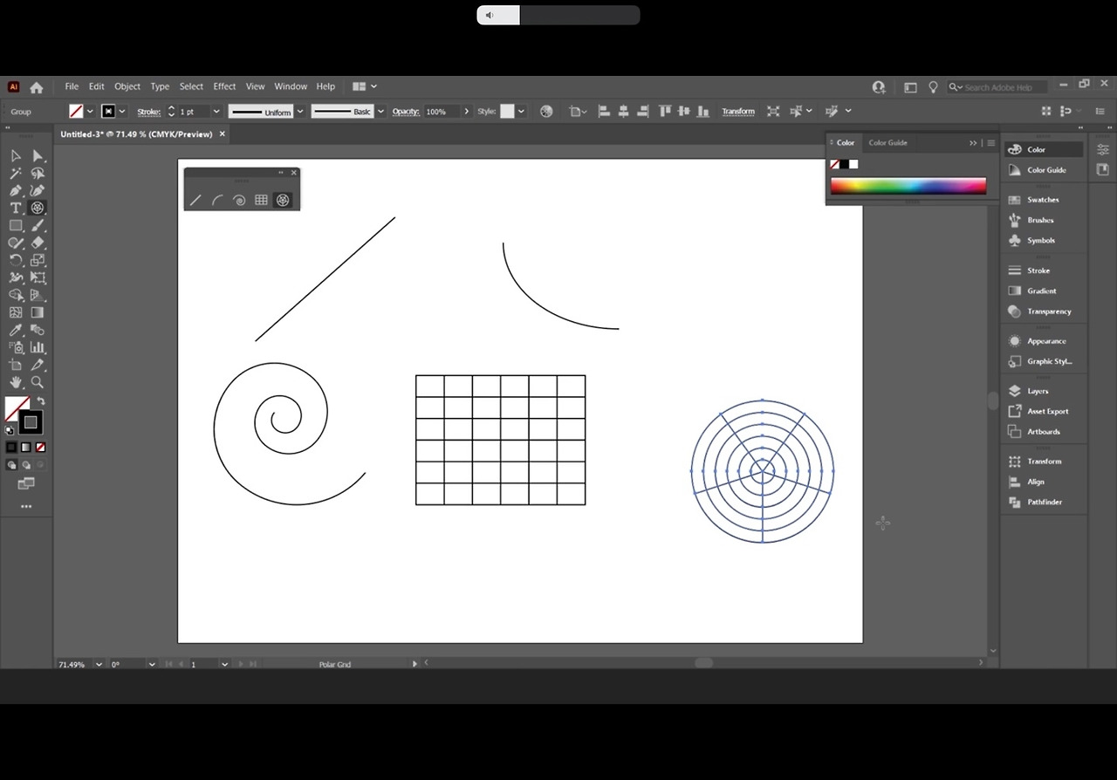Open the graphic Style dropdown

[521, 112]
